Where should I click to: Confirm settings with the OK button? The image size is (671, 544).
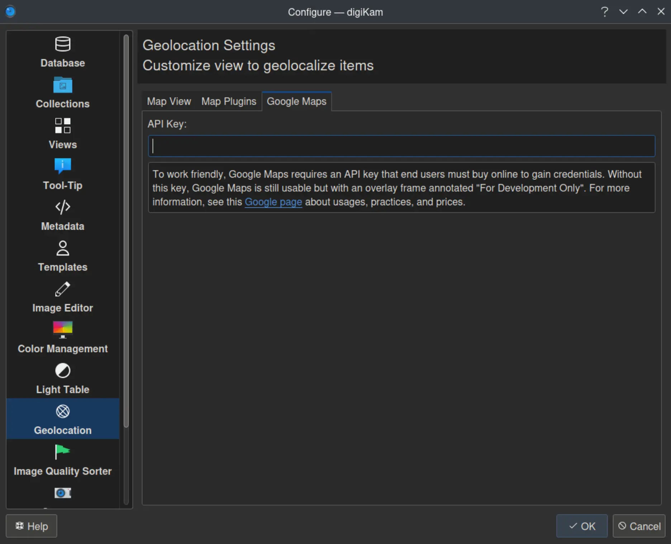click(581, 526)
